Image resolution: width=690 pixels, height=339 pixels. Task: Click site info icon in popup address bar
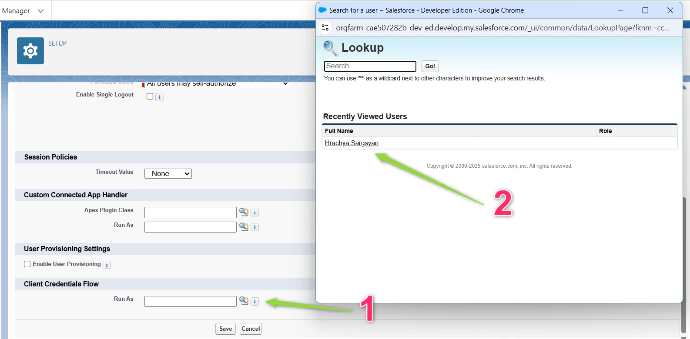tap(325, 28)
